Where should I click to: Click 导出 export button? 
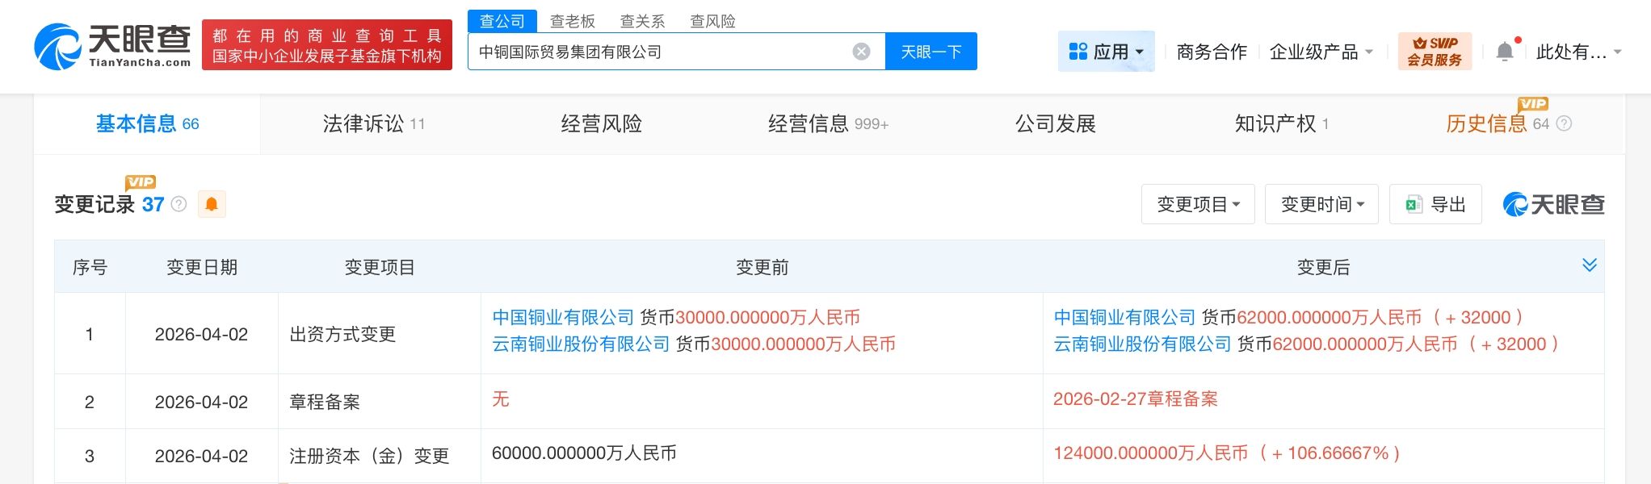(x=1435, y=204)
